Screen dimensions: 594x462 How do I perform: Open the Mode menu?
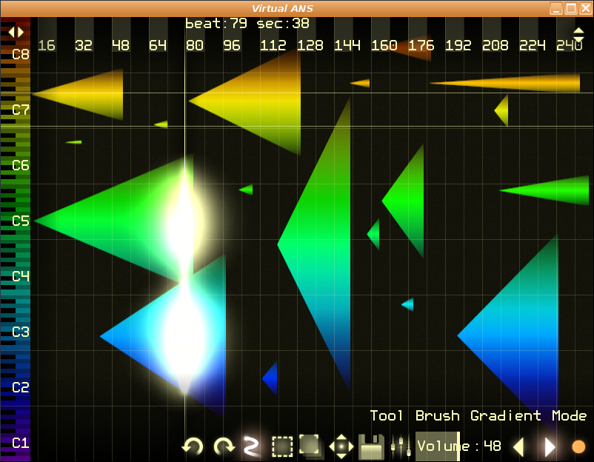[570, 415]
